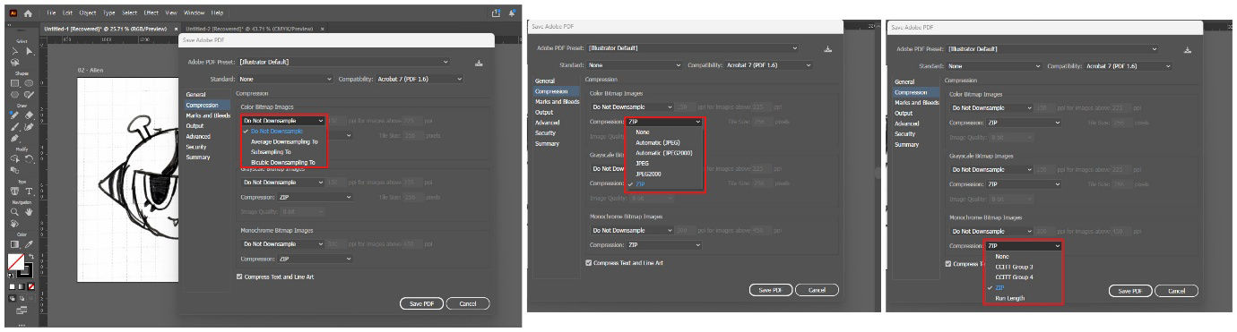Choose Automatic (JPEG) in compression list
The image size is (1237, 332).
pos(658,142)
